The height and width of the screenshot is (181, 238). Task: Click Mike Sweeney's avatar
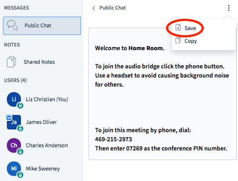click(14, 169)
